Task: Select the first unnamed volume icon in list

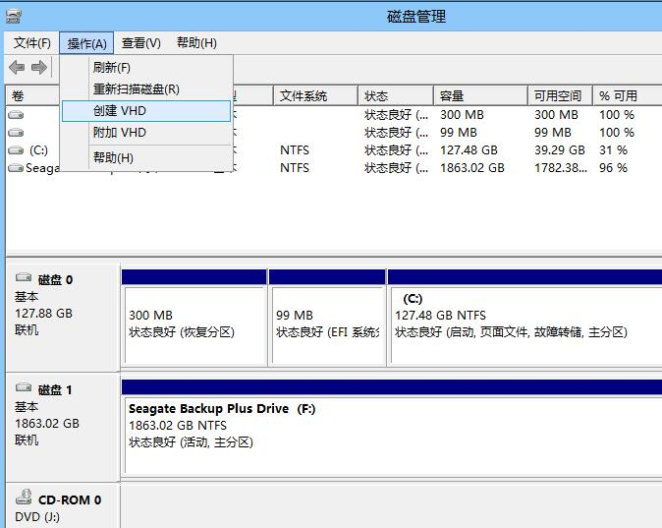Action: pyautogui.click(x=15, y=115)
